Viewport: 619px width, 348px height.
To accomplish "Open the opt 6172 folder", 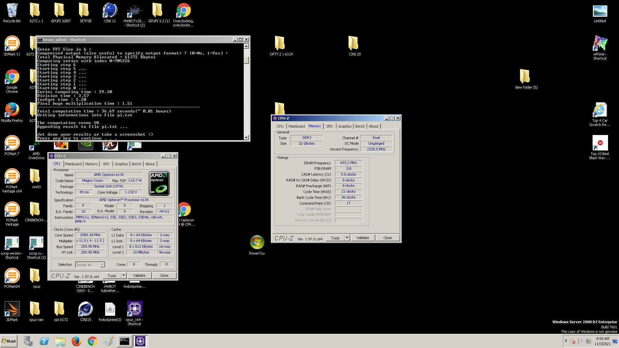I will click(61, 312).
